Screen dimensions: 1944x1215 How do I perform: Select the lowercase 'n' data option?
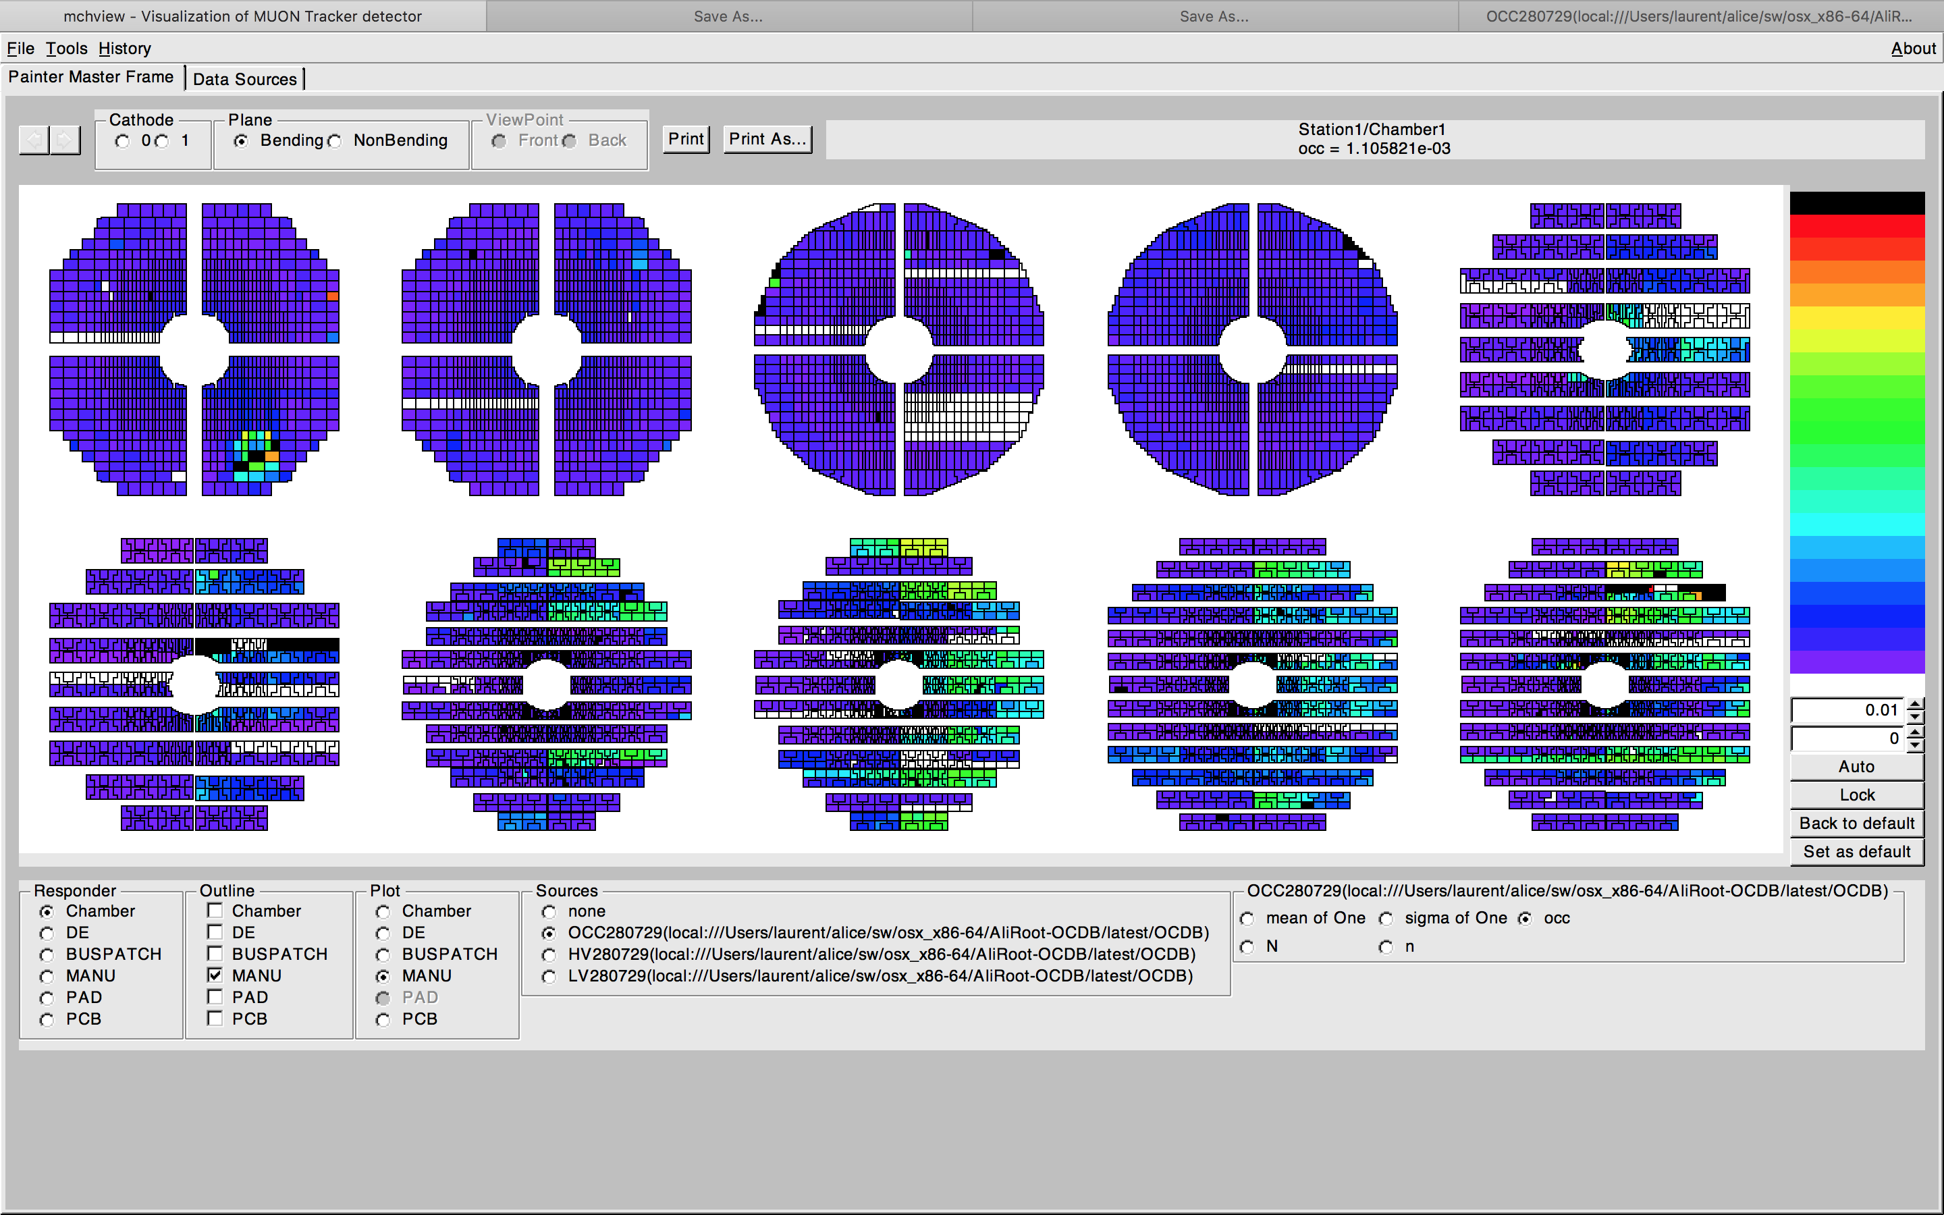(x=1386, y=948)
